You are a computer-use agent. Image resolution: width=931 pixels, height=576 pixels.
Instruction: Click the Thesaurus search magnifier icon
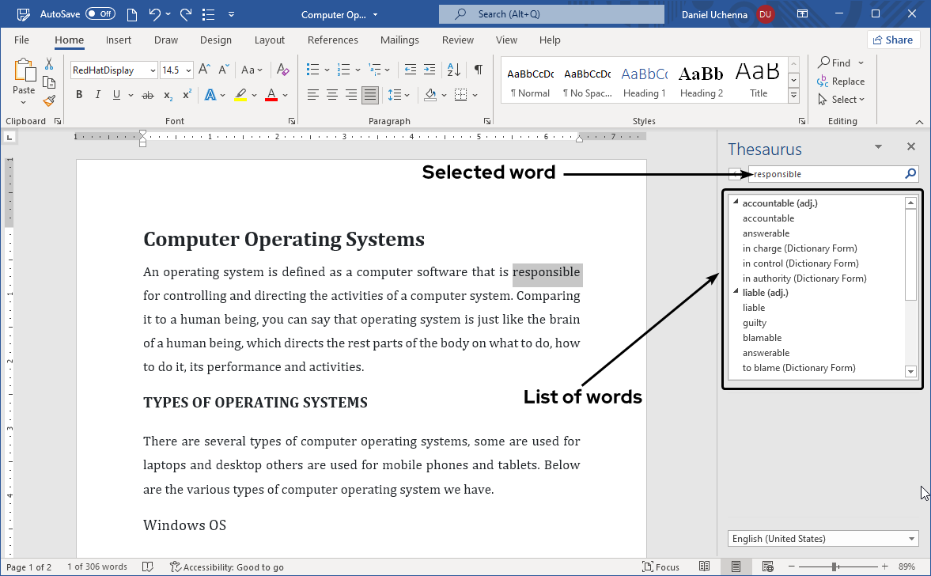[910, 174]
